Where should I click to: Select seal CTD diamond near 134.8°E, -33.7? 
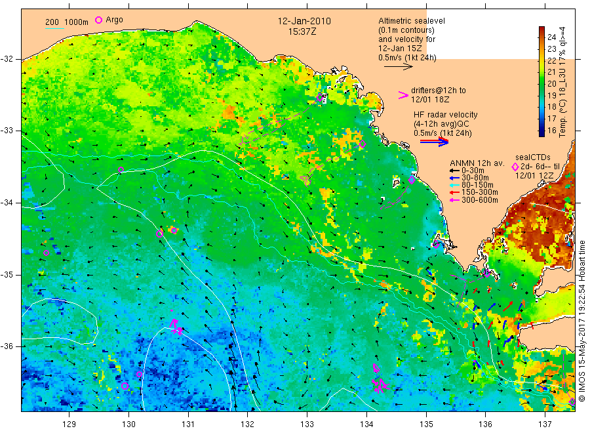[412, 180]
